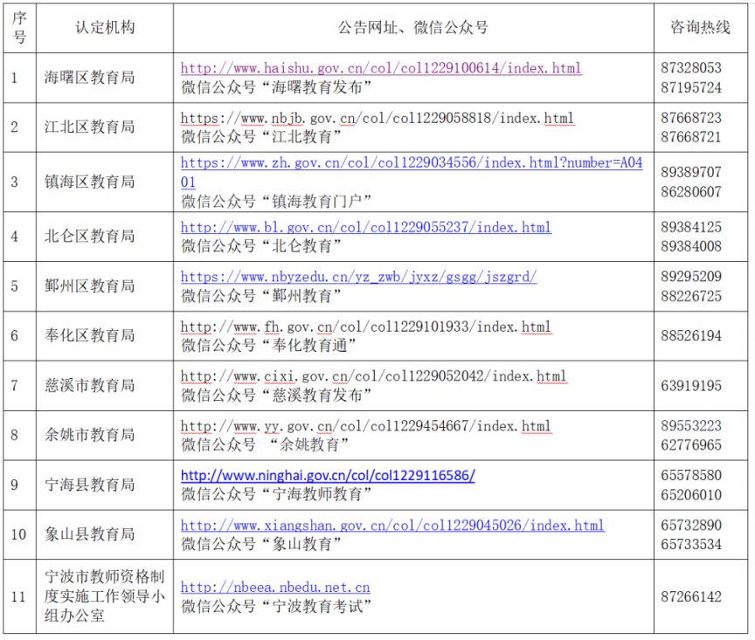Click hotline number 62776965
The image size is (755, 640).
pos(691,445)
